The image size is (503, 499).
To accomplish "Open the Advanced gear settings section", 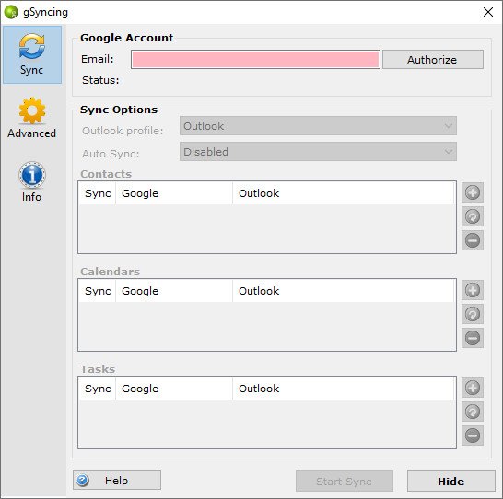I will click(31, 118).
